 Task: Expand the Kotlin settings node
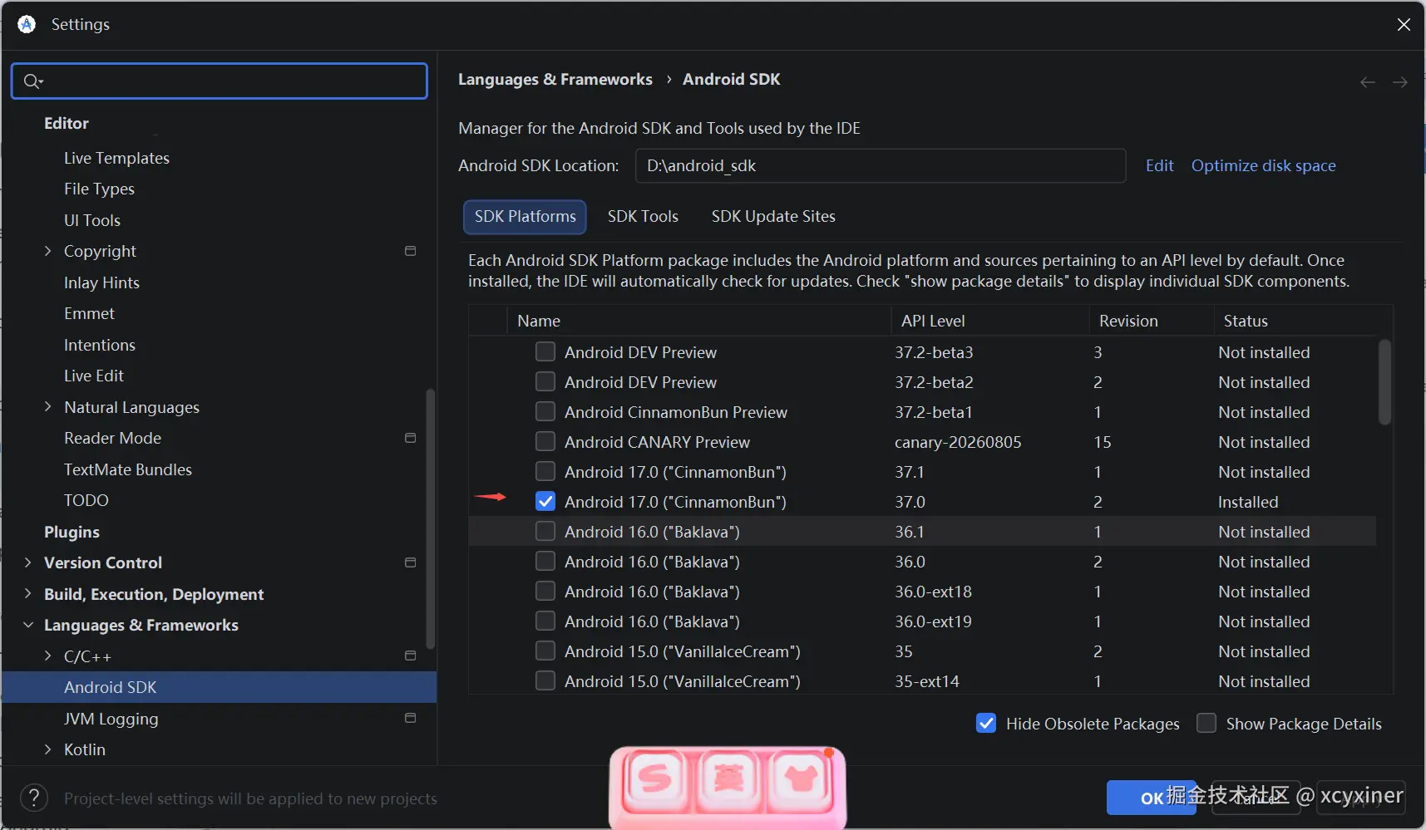[47, 749]
